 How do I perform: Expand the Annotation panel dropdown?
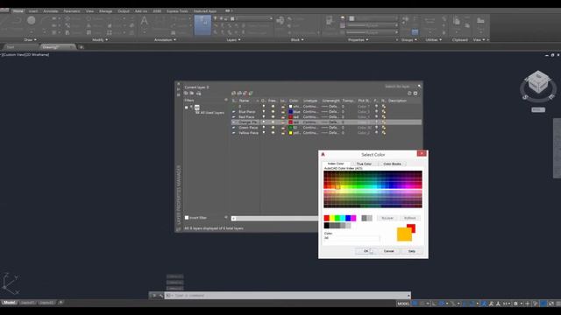[x=165, y=40]
